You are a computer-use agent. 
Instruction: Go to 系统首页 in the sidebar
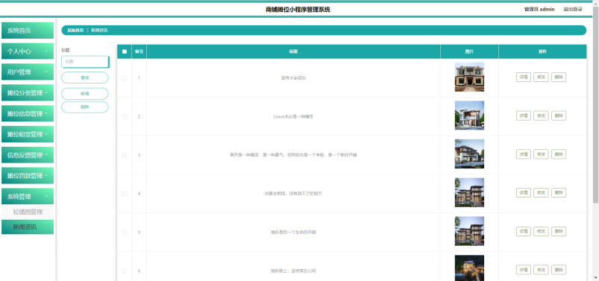[x=28, y=31]
